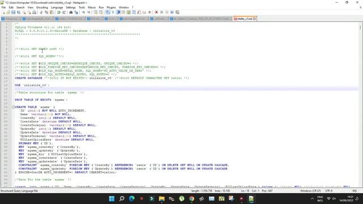The image size is (363, 204).
Task: Click the 'DROP TABLE IF EXISTS agama' line
Action: coord(41,100)
